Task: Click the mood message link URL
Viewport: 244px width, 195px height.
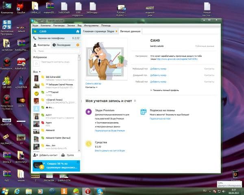Action: click(177, 59)
